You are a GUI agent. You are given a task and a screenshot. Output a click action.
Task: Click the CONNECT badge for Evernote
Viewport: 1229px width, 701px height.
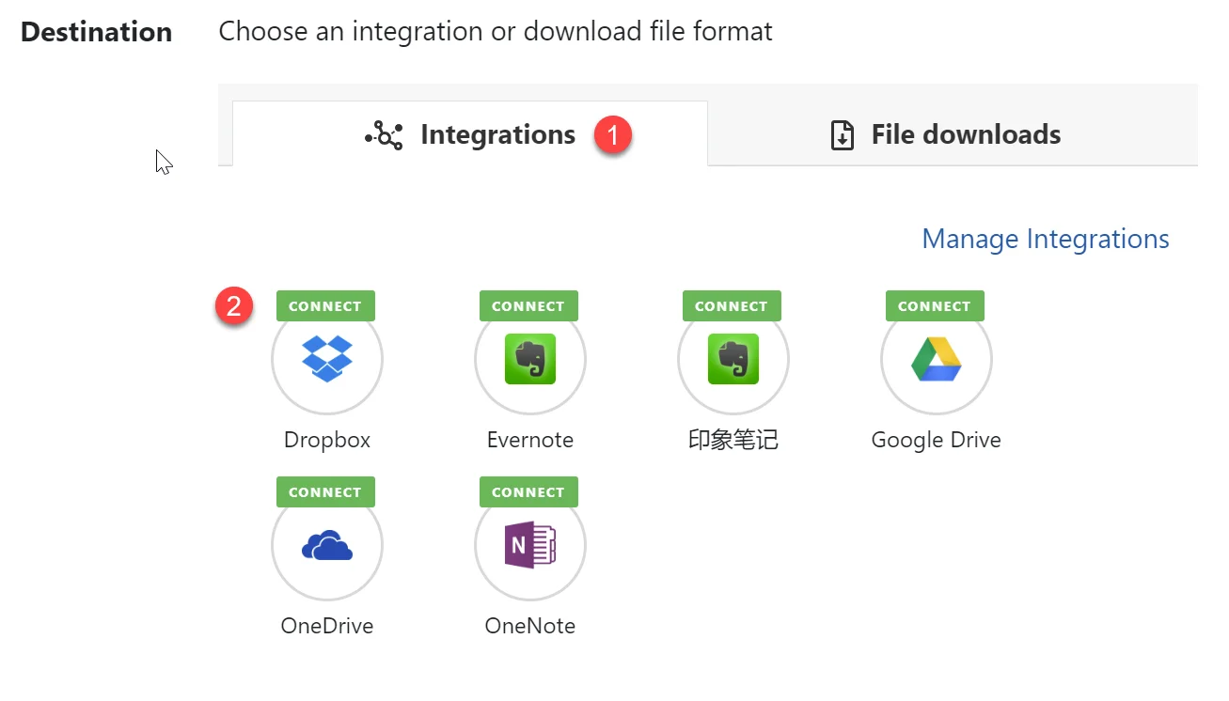[x=528, y=306]
